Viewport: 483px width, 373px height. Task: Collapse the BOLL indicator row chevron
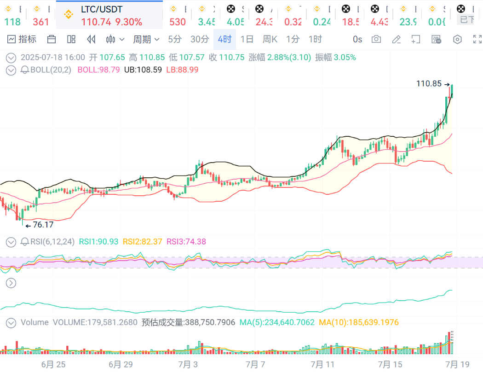point(11,70)
